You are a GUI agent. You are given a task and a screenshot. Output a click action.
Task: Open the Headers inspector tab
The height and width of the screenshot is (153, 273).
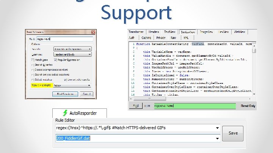click(x=154, y=32)
